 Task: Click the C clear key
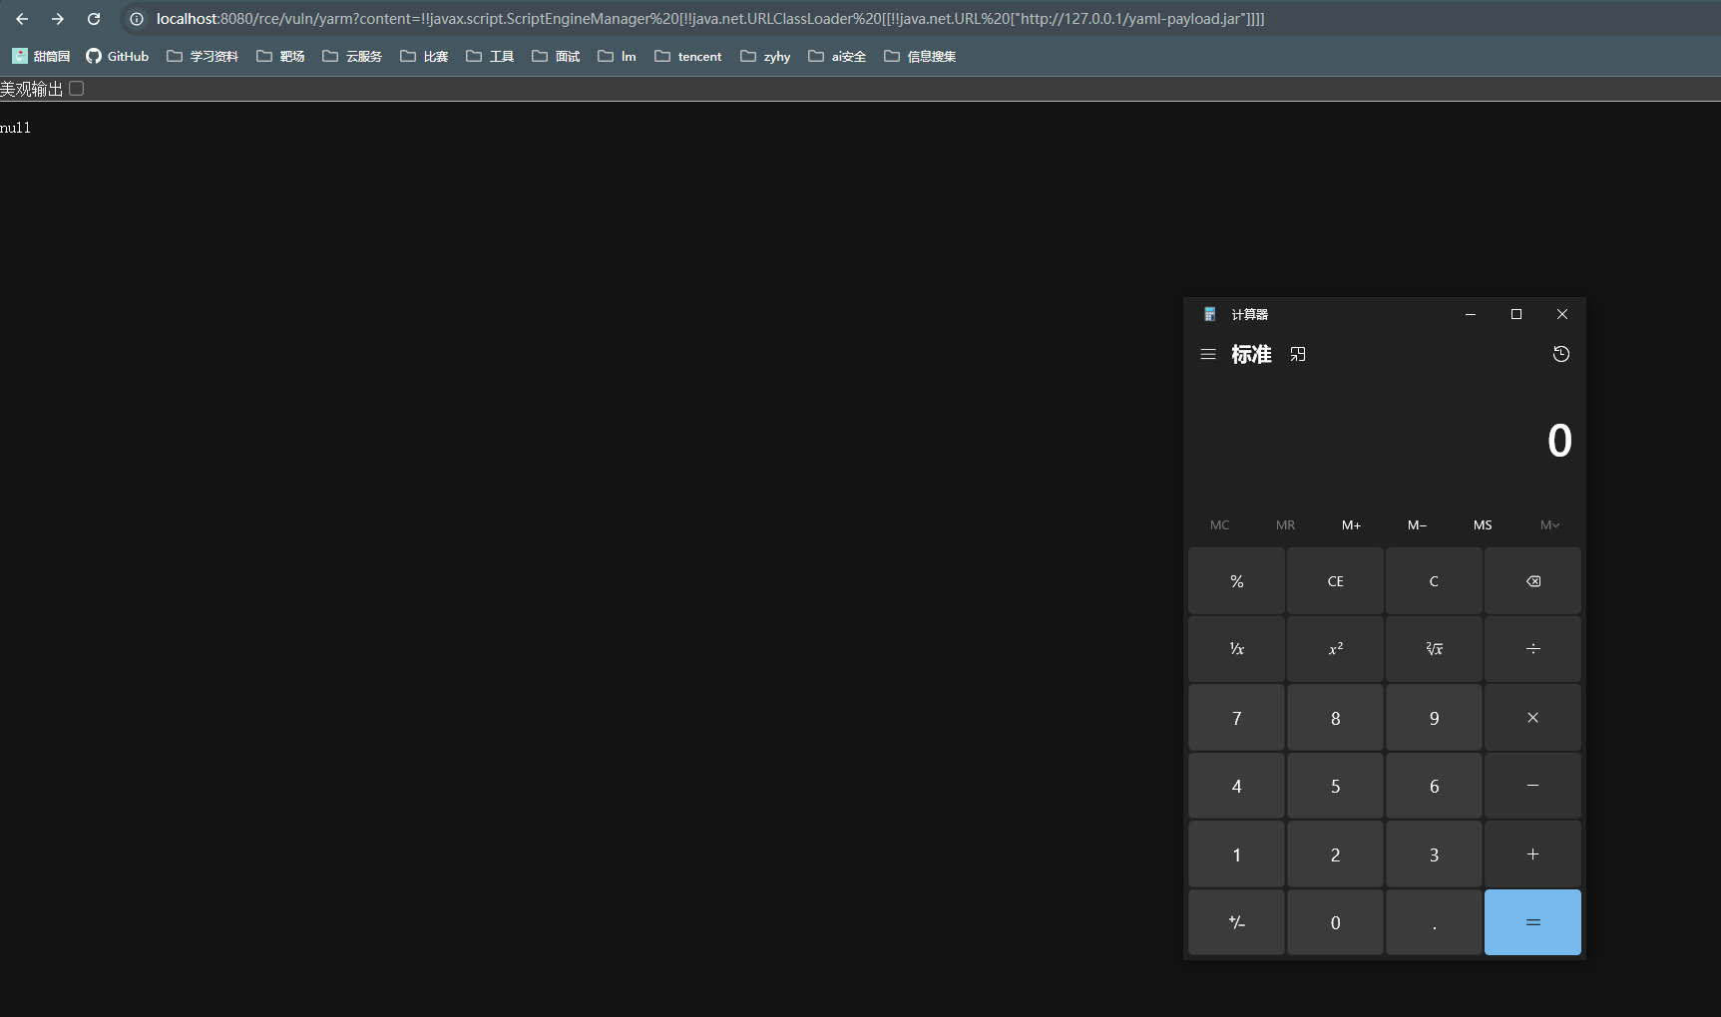coord(1434,581)
